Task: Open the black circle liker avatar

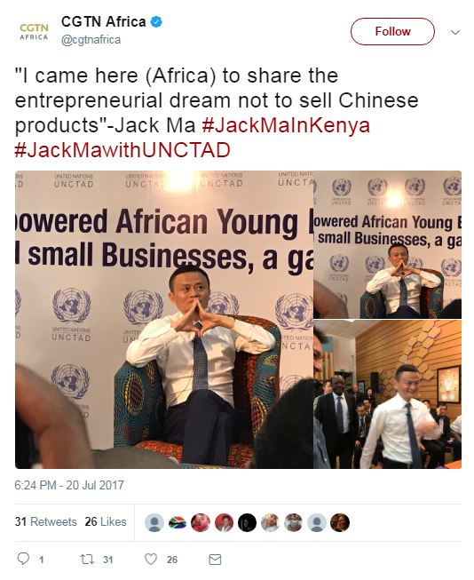Action: click(247, 522)
